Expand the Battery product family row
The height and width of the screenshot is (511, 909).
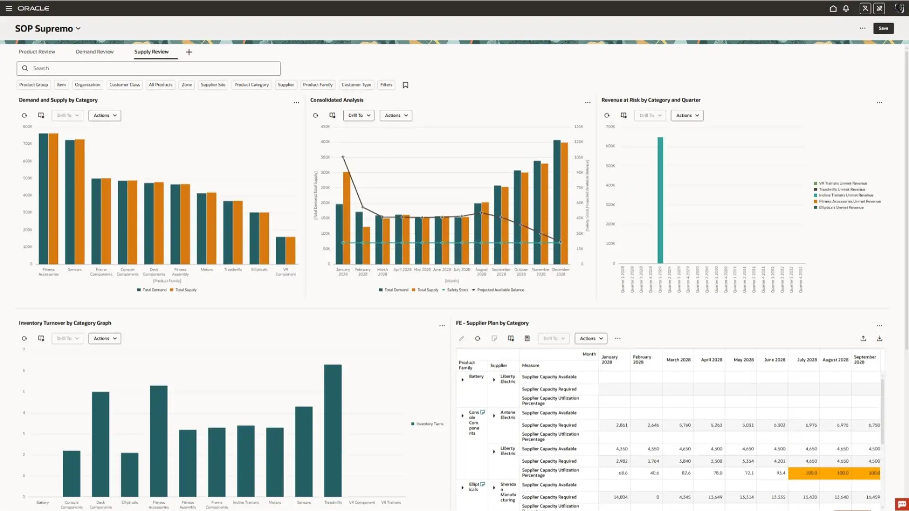[x=463, y=379]
